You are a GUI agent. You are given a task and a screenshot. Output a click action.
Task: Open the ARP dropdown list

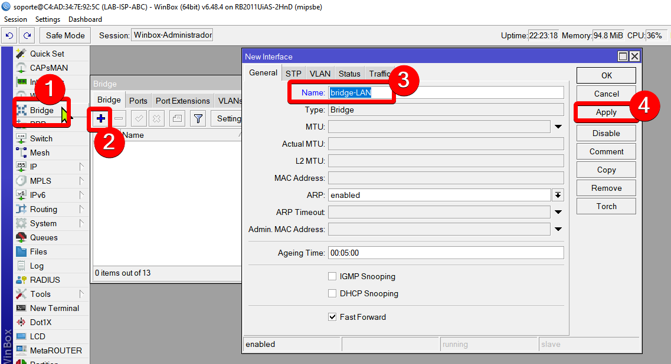(558, 195)
